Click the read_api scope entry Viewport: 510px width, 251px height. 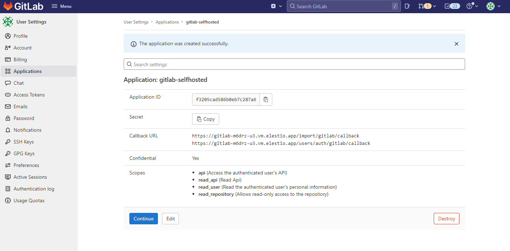[220, 180]
